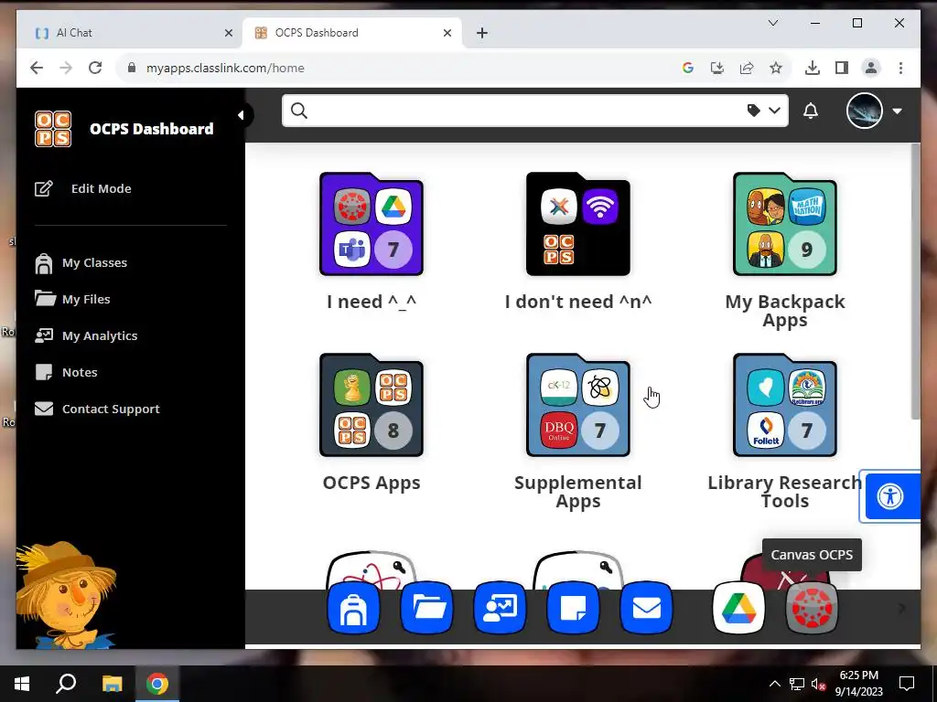This screenshot has width=937, height=702.
Task: Open My Files
Action: click(72, 299)
